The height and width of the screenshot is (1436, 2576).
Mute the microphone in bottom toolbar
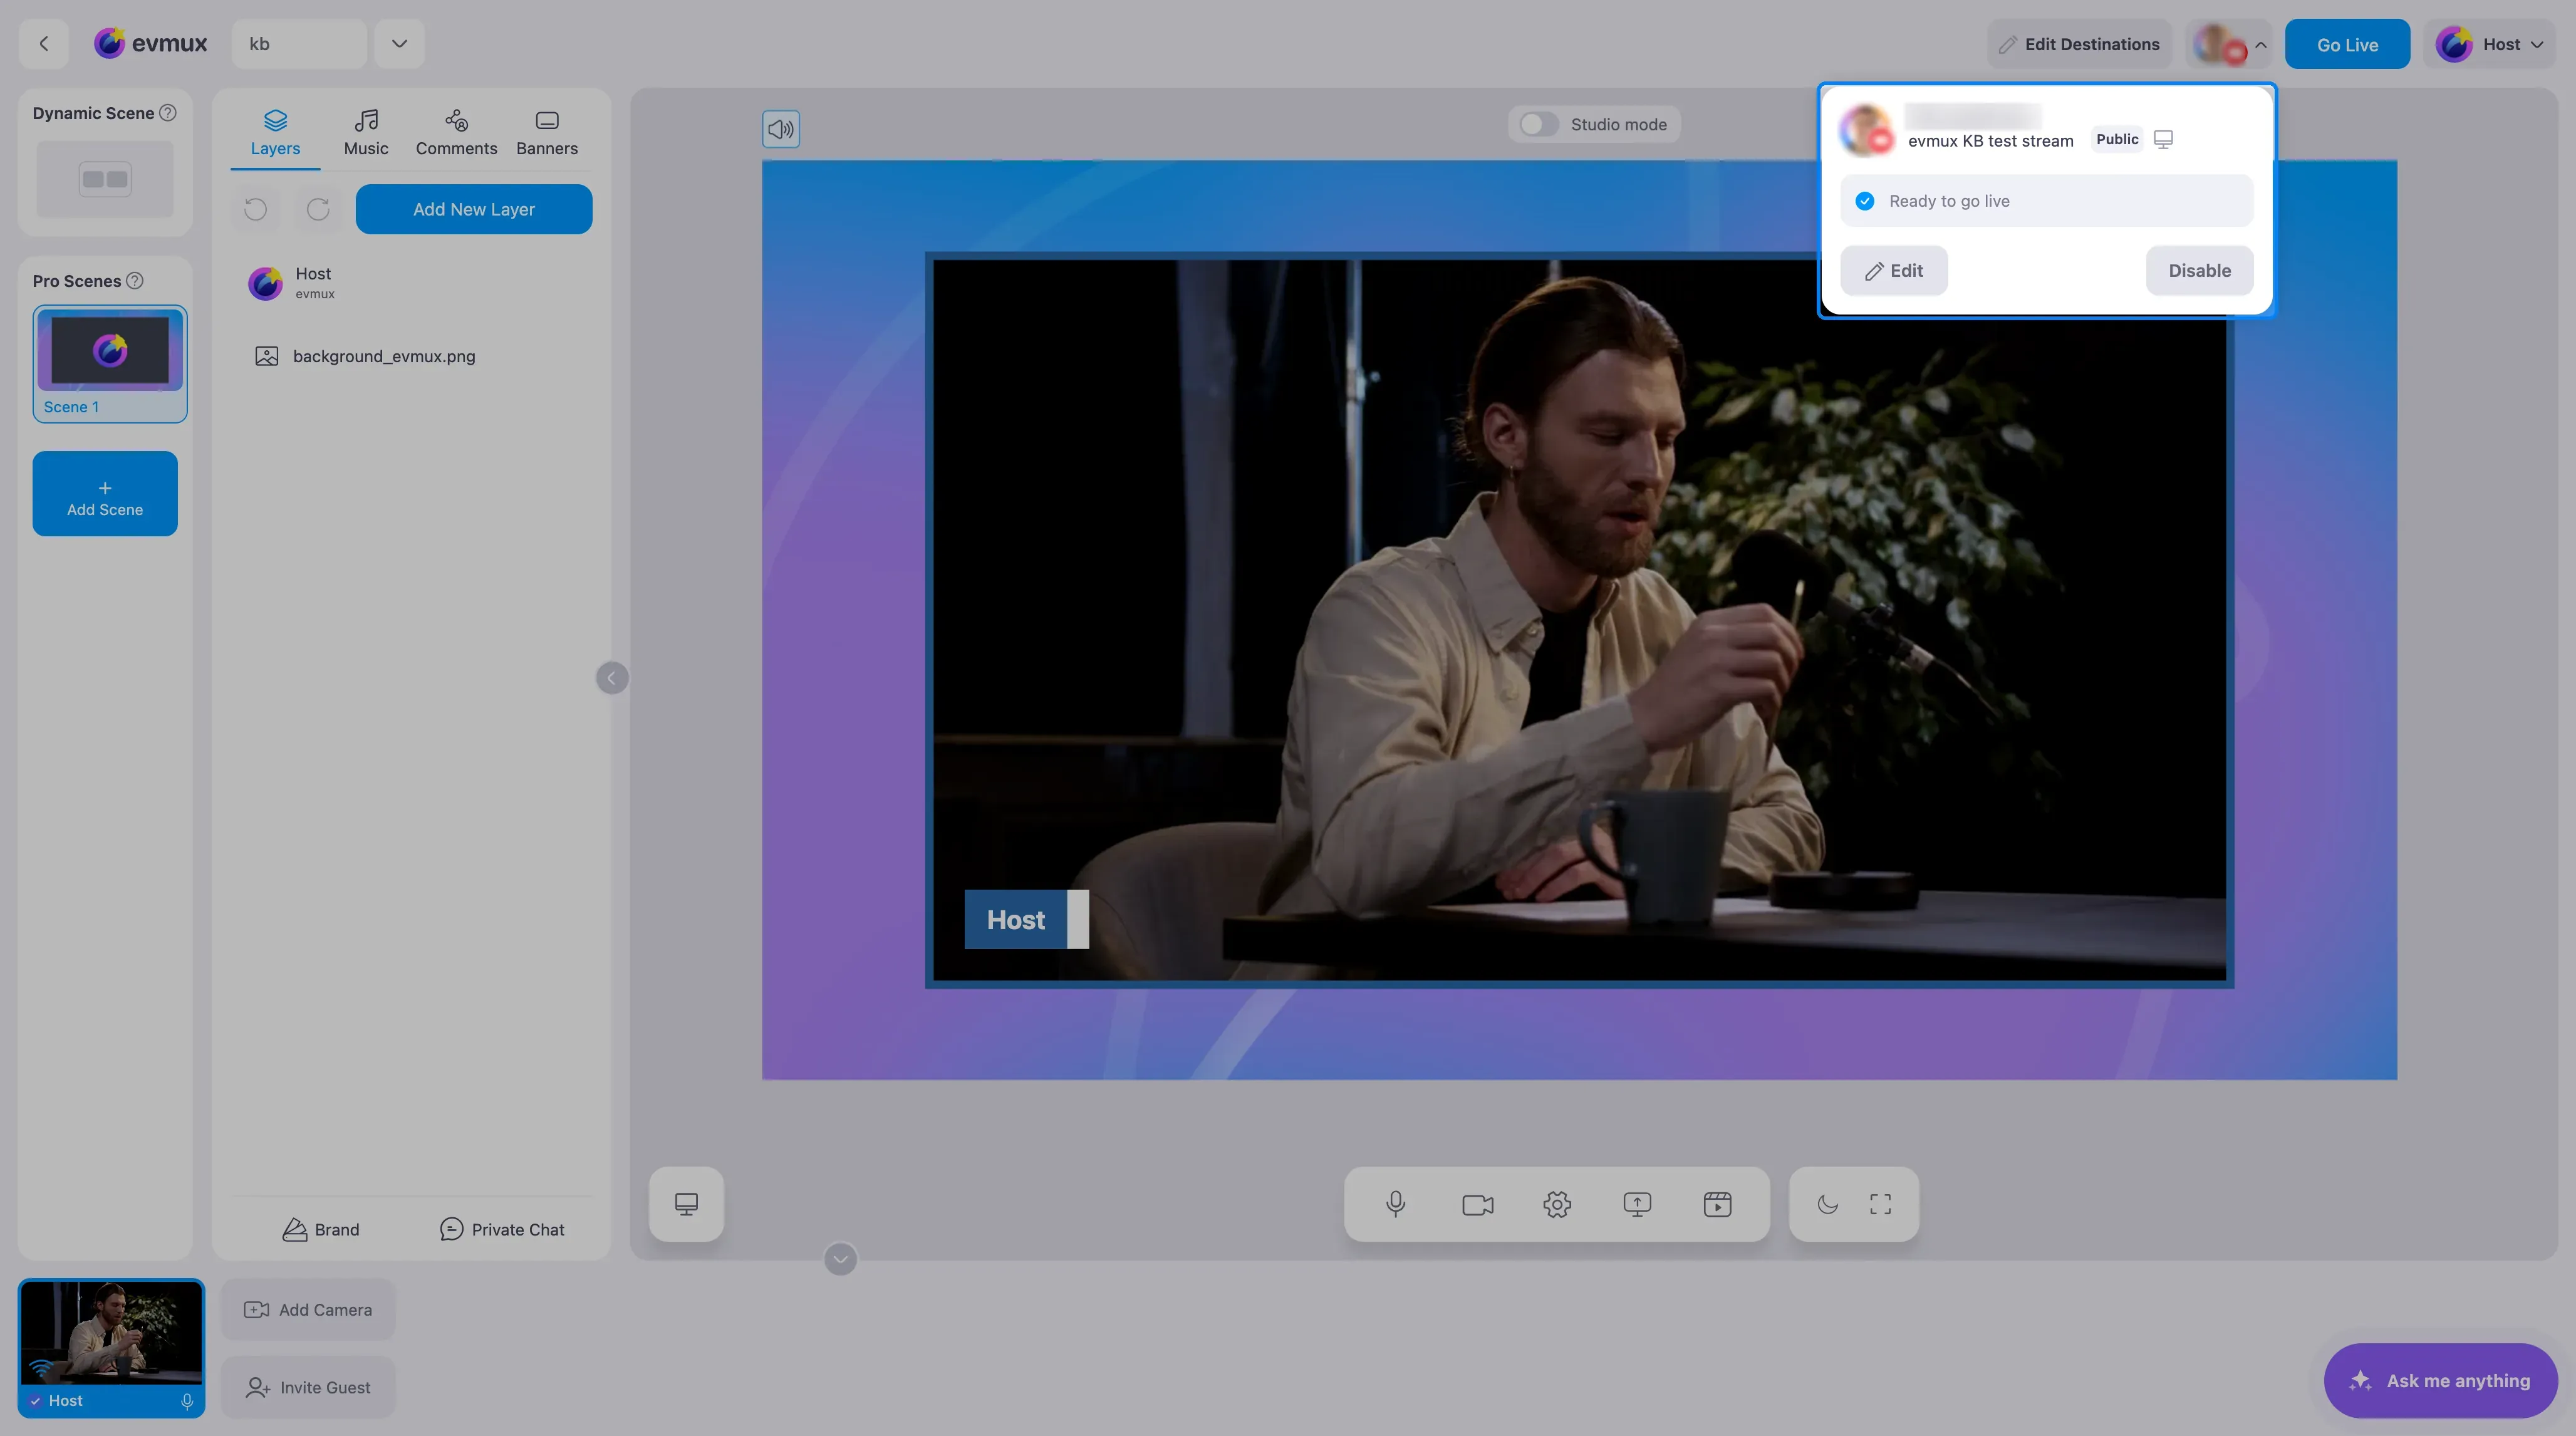[1396, 1204]
